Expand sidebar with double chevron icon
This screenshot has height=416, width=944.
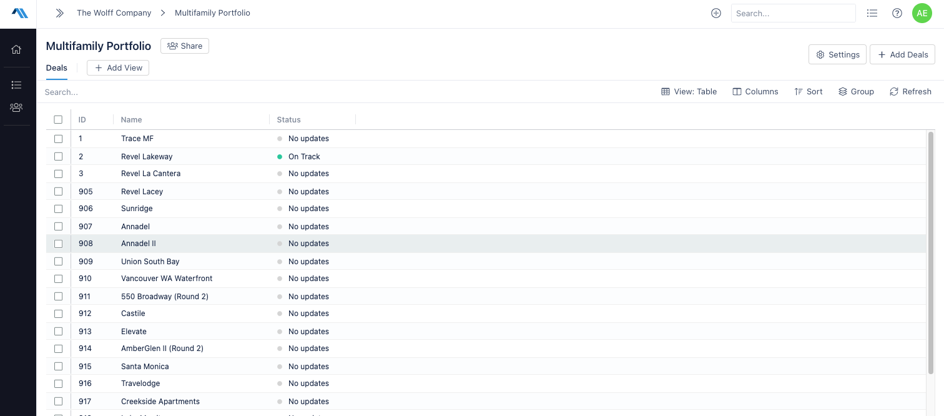click(x=60, y=13)
